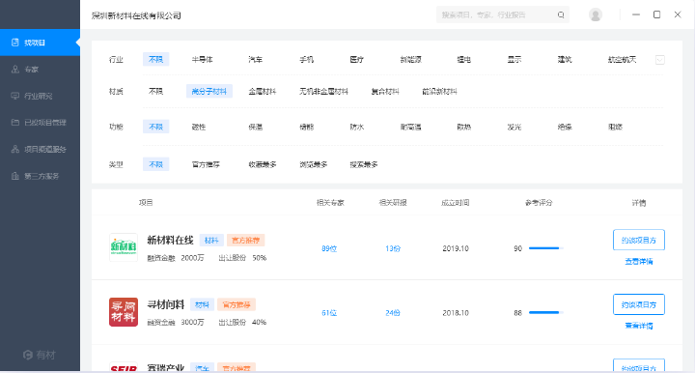This screenshot has width=695, height=373.
Task: Click project title 寻材问料
Action: [x=165, y=304]
